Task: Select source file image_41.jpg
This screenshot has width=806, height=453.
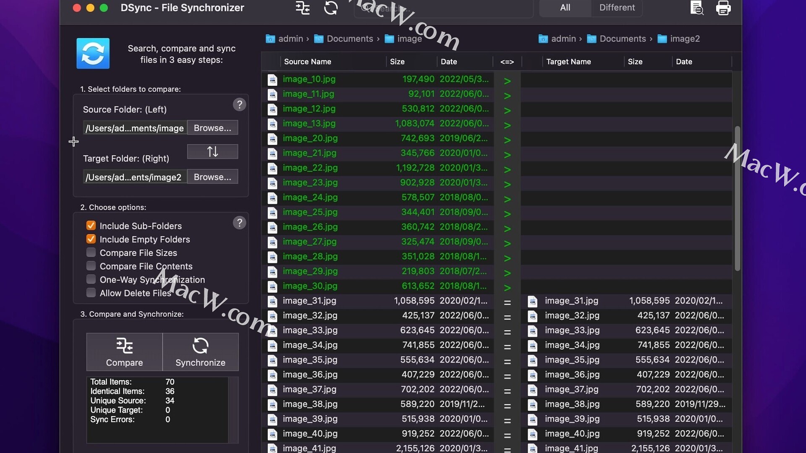Action: [x=309, y=448]
